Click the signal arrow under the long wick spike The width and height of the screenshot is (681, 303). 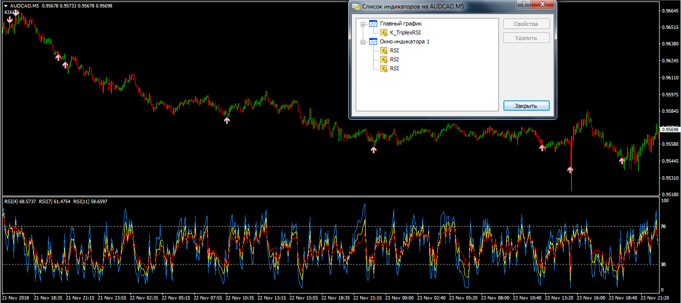(570, 170)
